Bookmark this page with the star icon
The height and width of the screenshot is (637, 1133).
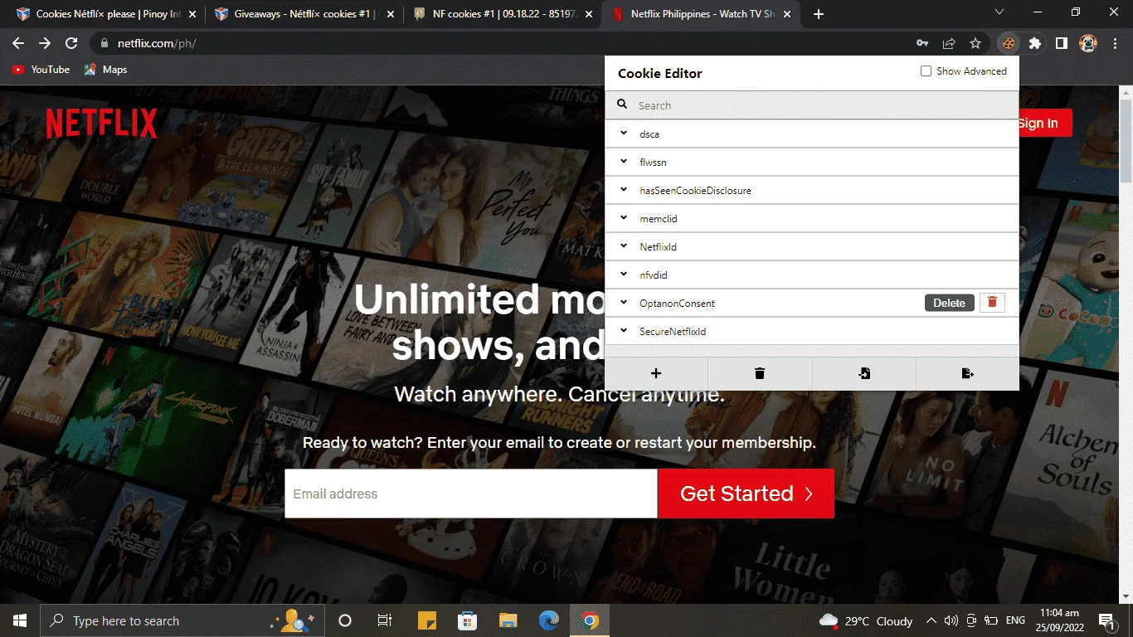(x=975, y=43)
